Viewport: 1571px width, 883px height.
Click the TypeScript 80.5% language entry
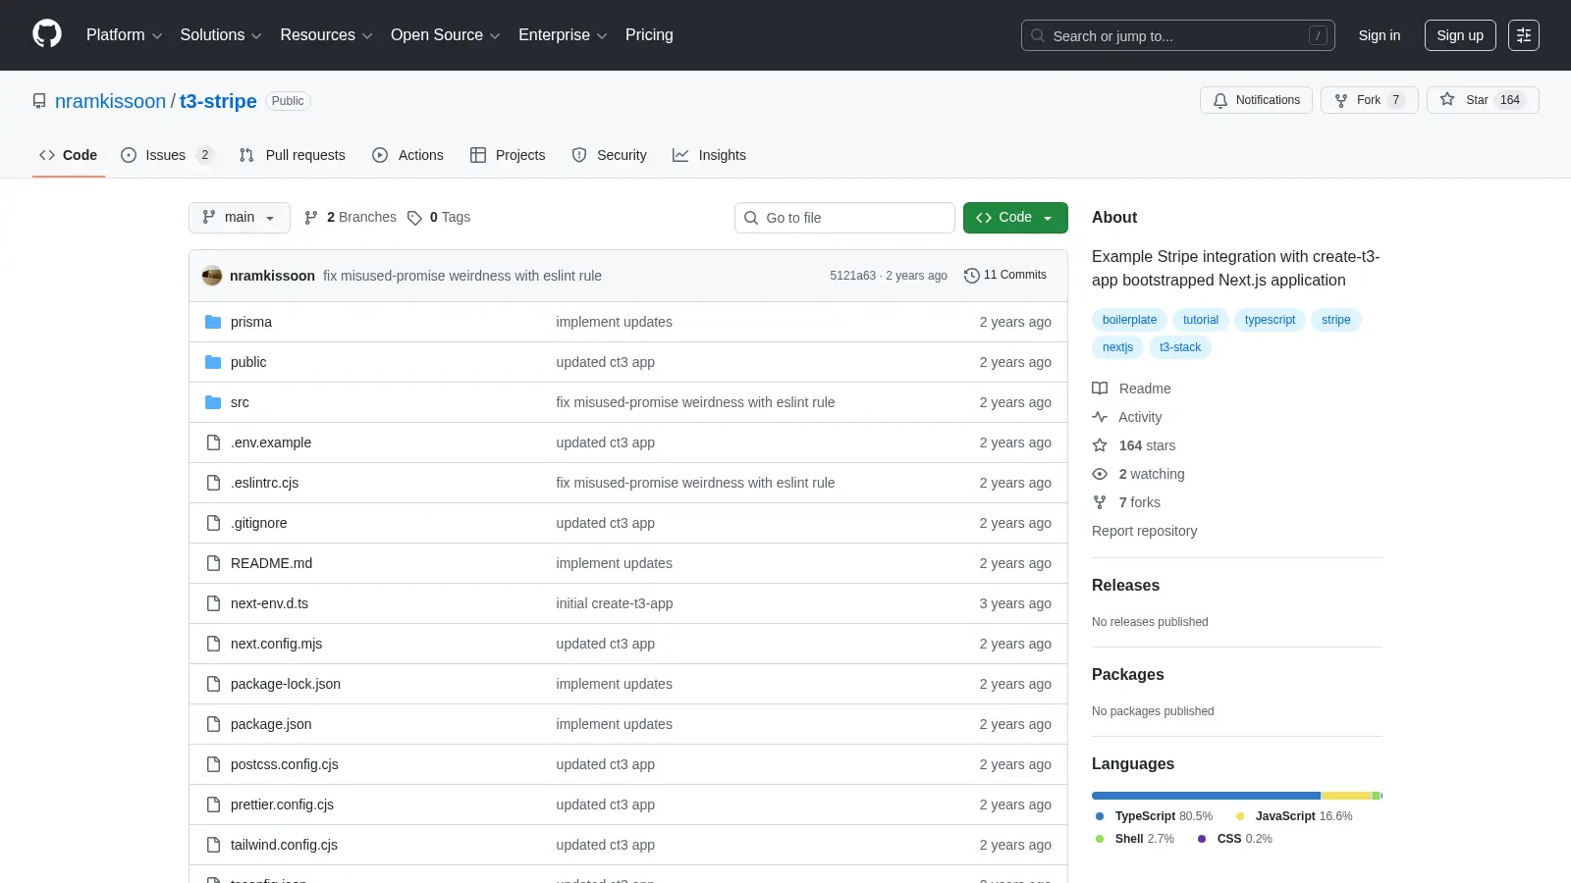click(x=1154, y=816)
